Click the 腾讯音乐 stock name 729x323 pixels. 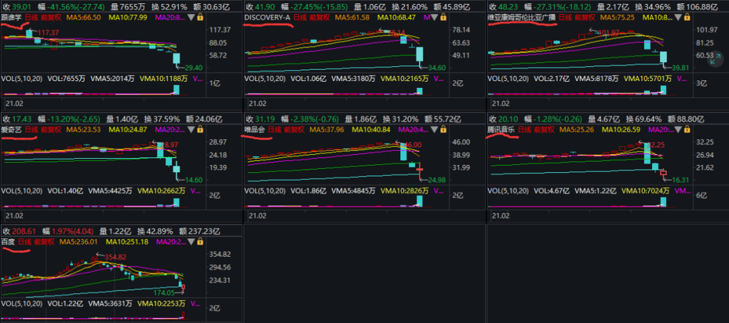click(501, 128)
